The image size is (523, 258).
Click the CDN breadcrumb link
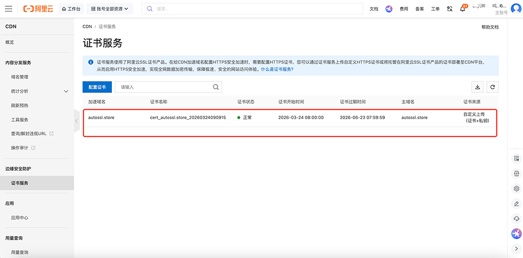(86, 26)
